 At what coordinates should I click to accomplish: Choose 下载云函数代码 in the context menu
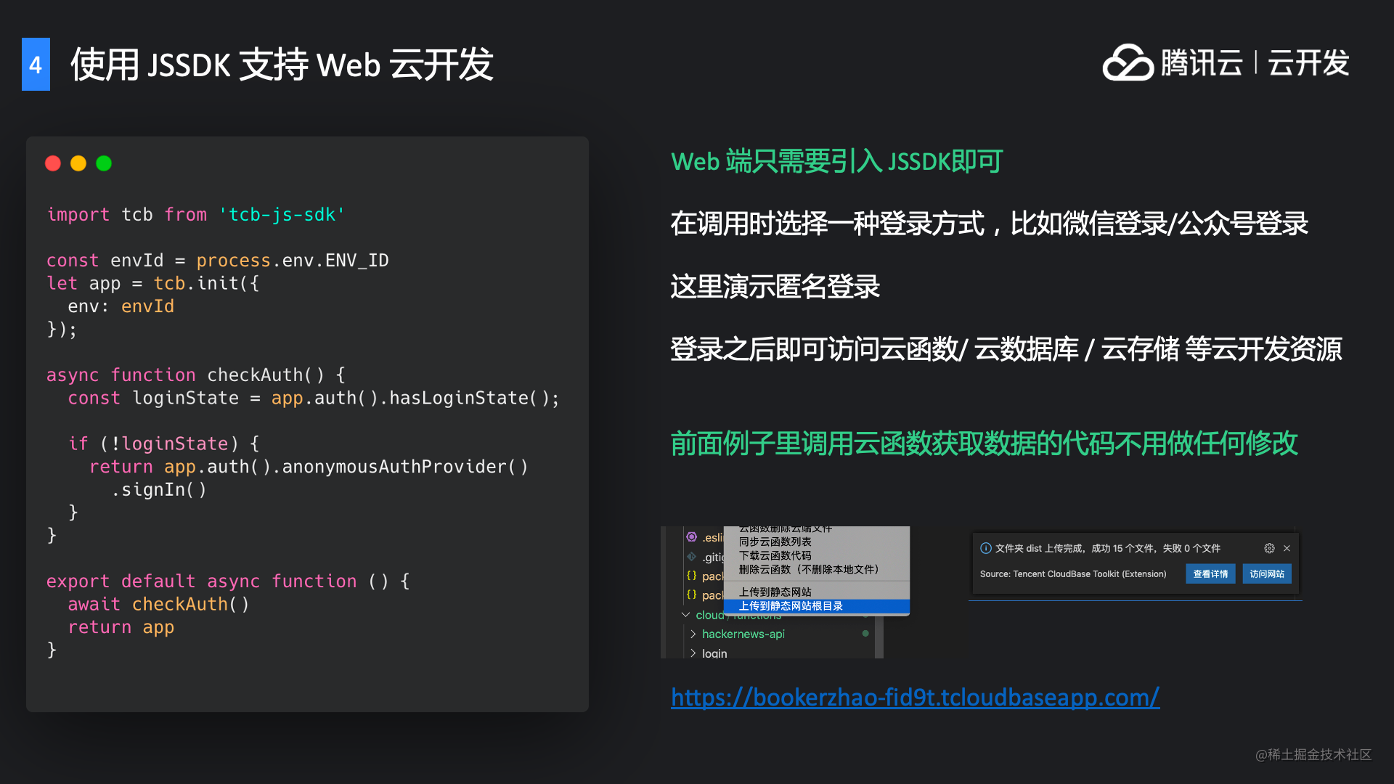[x=817, y=555]
